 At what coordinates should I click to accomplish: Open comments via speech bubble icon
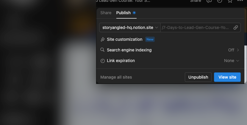(209, 1)
